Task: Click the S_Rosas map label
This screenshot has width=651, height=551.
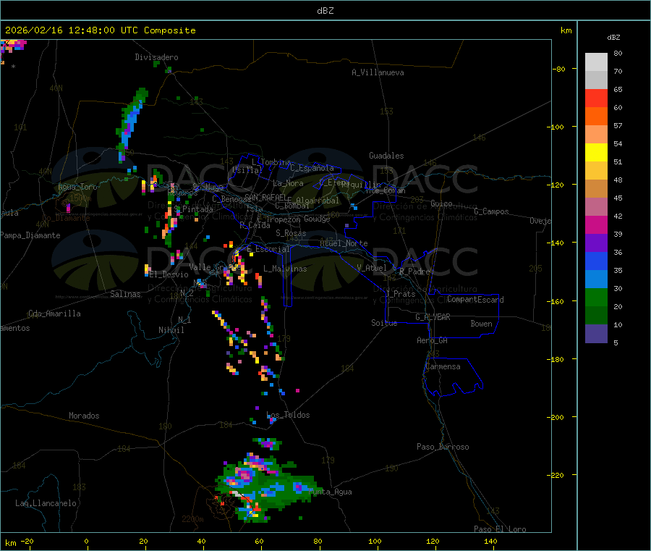Action: pyautogui.click(x=291, y=233)
